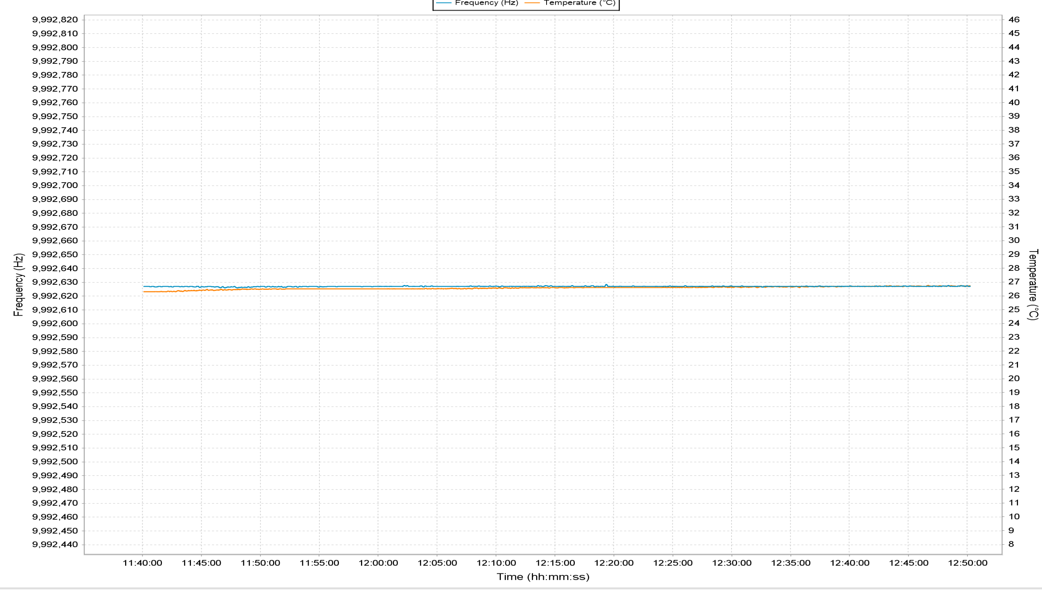Click the Temperature (°C) legend entry
The image size is (1042, 590).
[x=570, y=3]
